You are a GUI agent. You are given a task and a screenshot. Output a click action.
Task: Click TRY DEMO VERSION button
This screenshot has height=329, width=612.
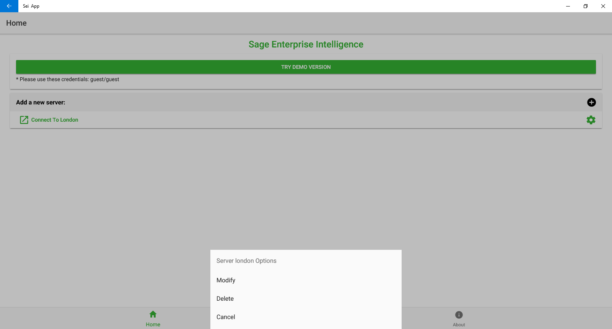(x=306, y=67)
